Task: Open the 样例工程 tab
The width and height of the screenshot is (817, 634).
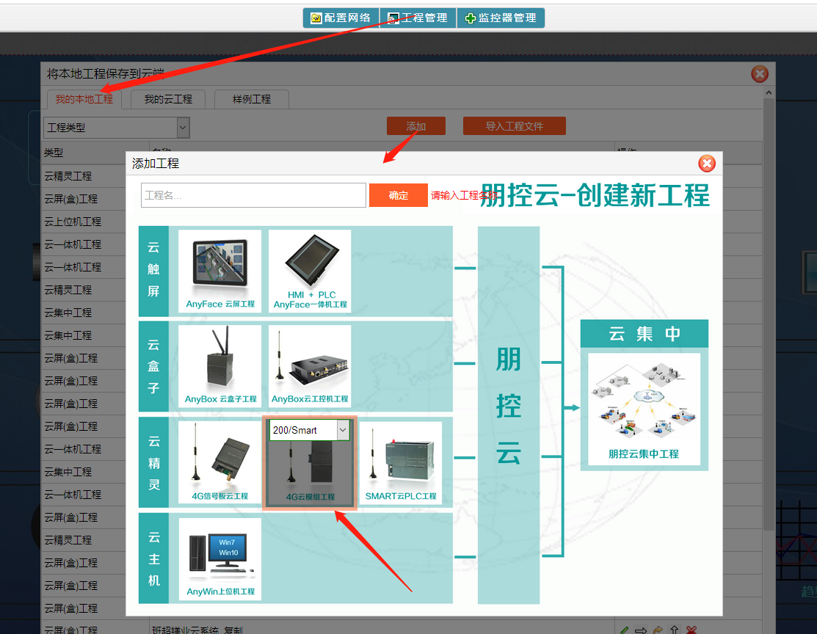Action: tap(252, 99)
